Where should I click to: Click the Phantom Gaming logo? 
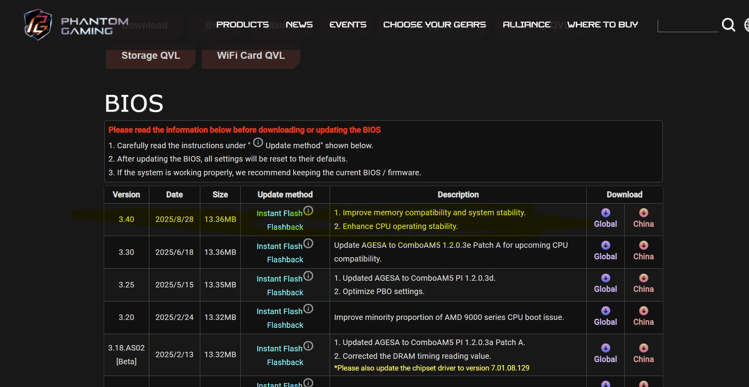(x=75, y=25)
